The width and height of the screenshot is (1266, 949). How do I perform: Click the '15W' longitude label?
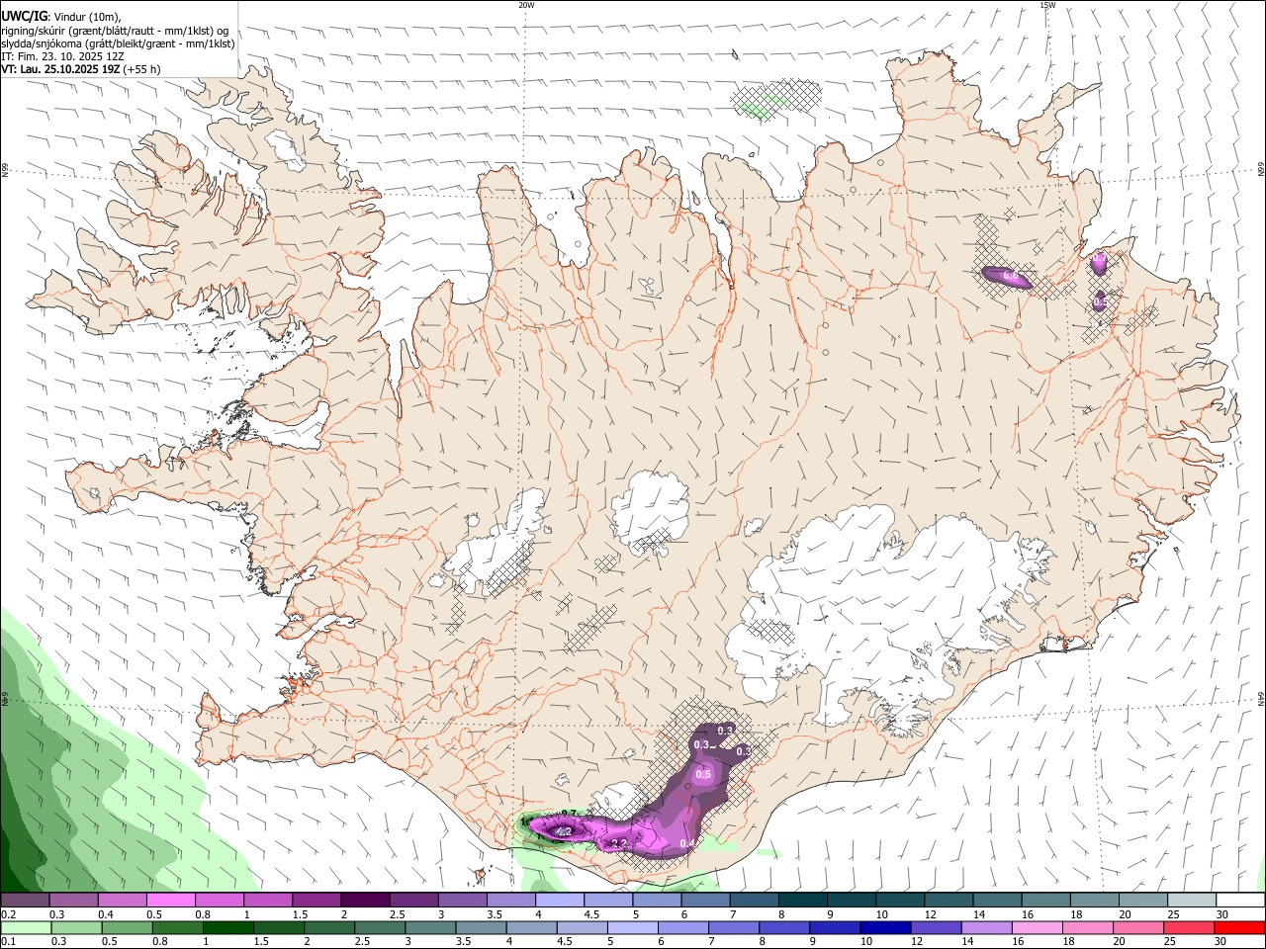click(x=1047, y=5)
